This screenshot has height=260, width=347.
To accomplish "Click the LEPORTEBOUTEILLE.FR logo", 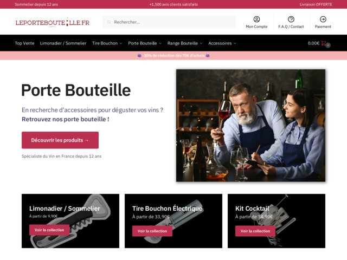I will click(x=53, y=22).
